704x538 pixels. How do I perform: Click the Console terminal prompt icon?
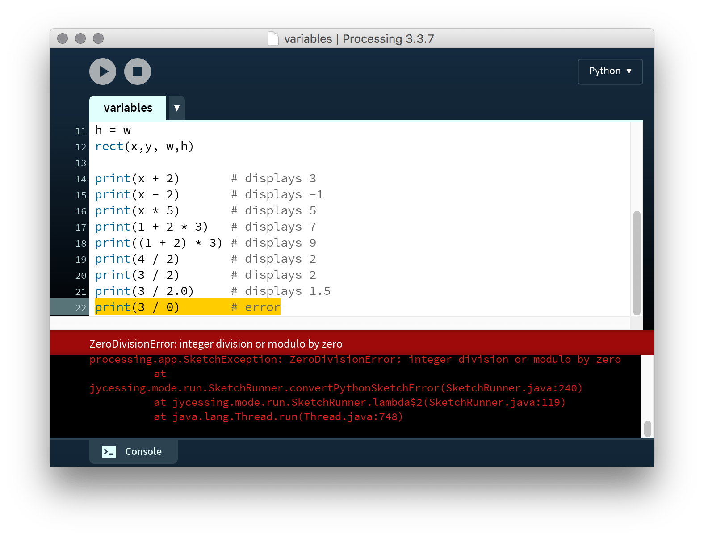pos(109,452)
